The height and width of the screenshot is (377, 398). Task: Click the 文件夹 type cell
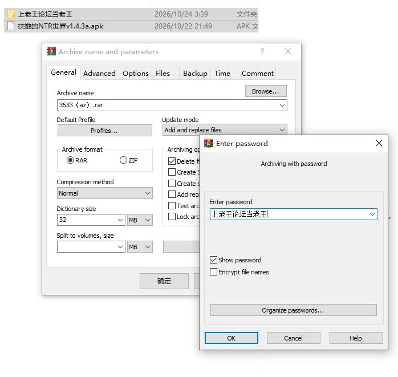point(247,14)
